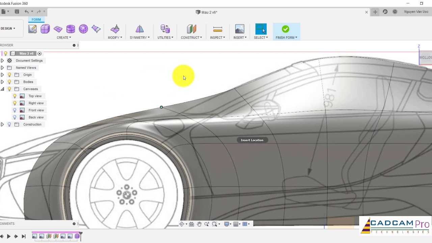This screenshot has height=243, width=432.
Task: Toggle visibility lightbulb for Mau 2 v6 root
Action: 5,53
